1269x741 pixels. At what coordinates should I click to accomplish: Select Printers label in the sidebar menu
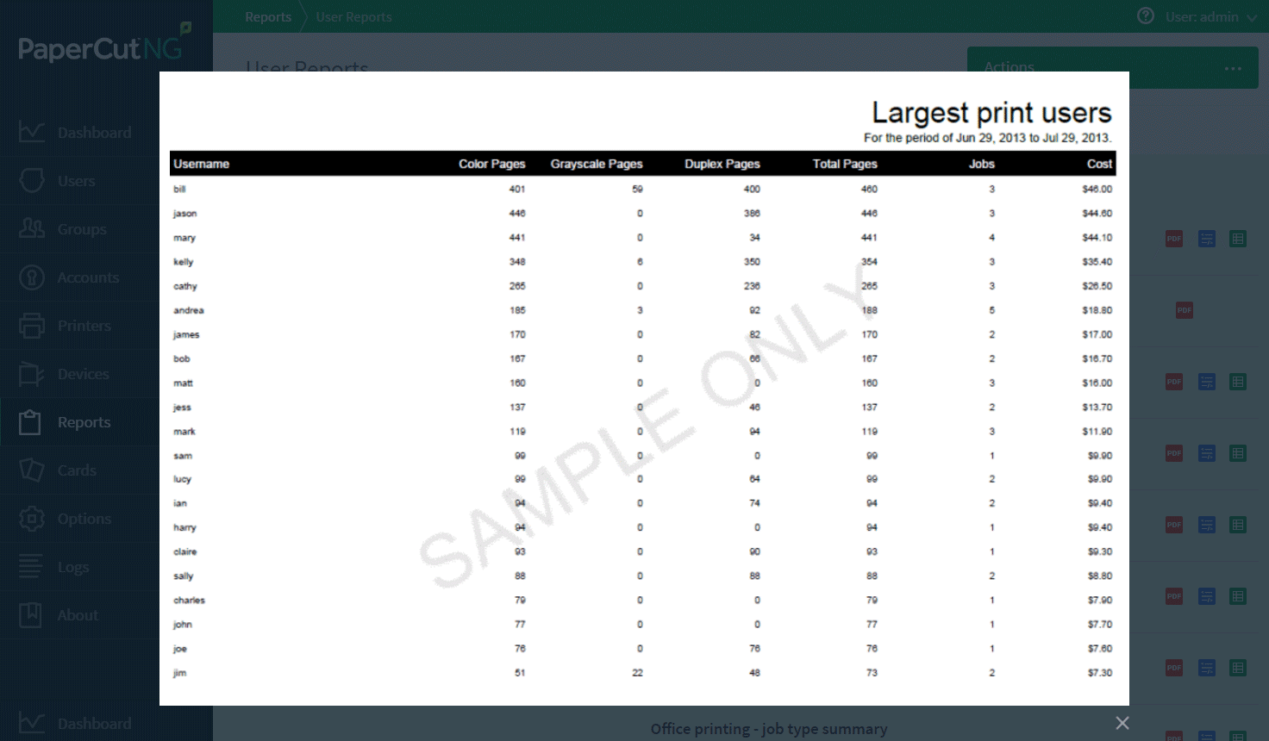(84, 326)
